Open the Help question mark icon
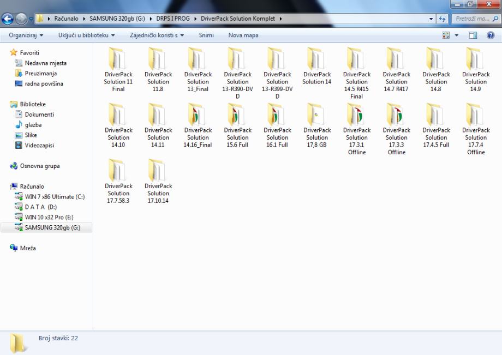Image resolution: width=502 pixels, height=355 pixels. coord(490,35)
